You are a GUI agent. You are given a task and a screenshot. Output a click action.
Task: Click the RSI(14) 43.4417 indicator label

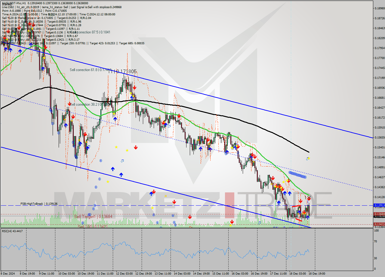[x=12, y=231]
